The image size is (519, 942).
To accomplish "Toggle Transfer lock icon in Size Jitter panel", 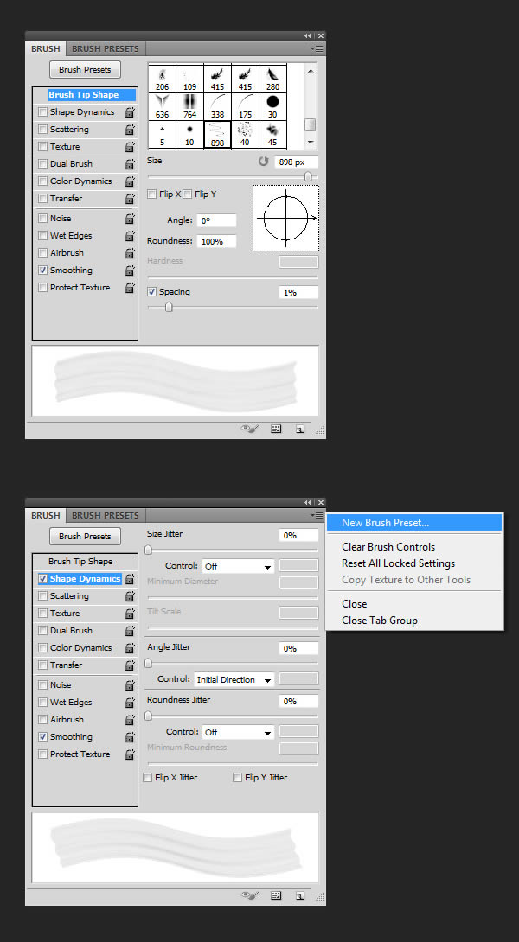I will (x=130, y=665).
